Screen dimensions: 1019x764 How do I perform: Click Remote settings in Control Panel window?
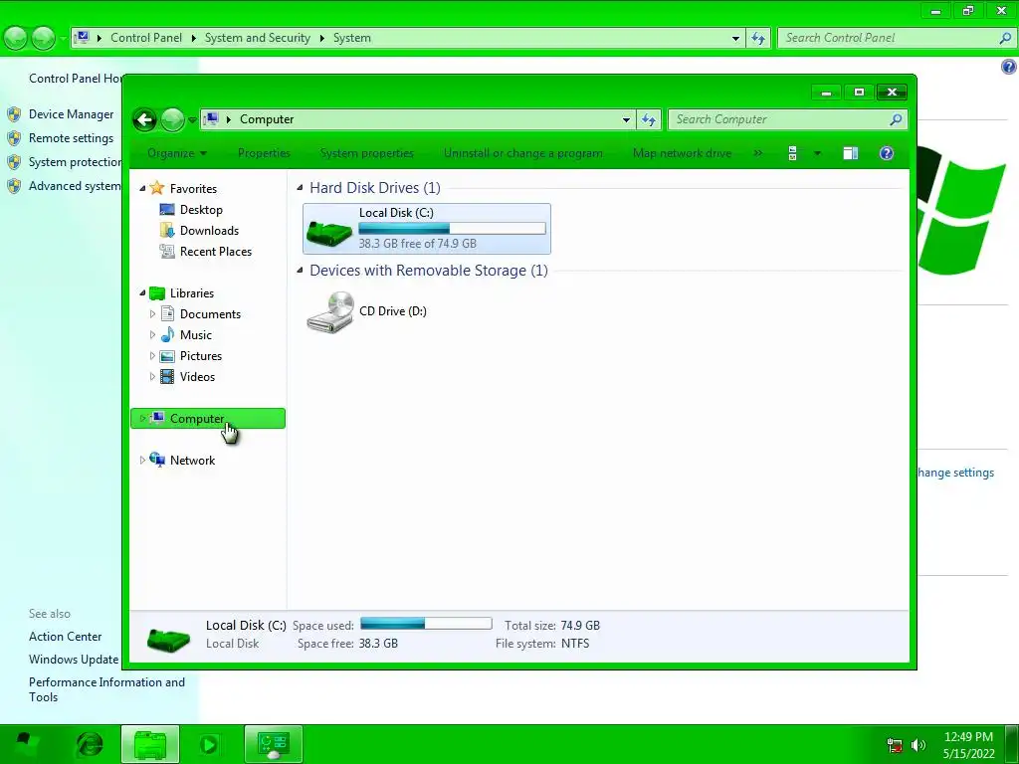coord(71,138)
